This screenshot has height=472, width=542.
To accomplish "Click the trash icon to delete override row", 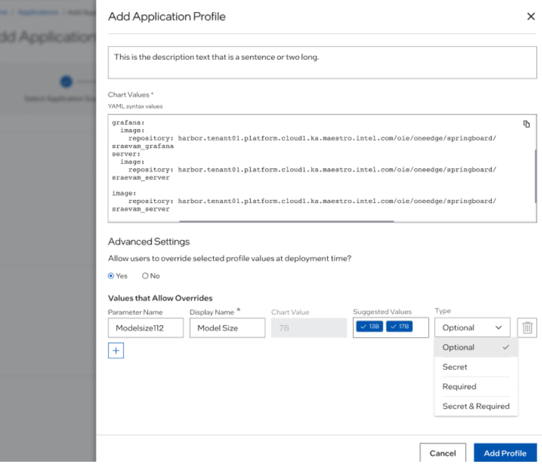I will pyautogui.click(x=527, y=328).
